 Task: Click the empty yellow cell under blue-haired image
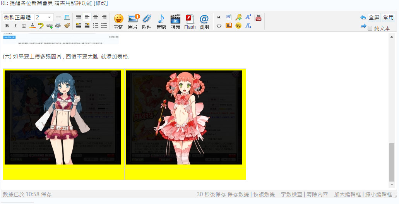click(x=63, y=174)
